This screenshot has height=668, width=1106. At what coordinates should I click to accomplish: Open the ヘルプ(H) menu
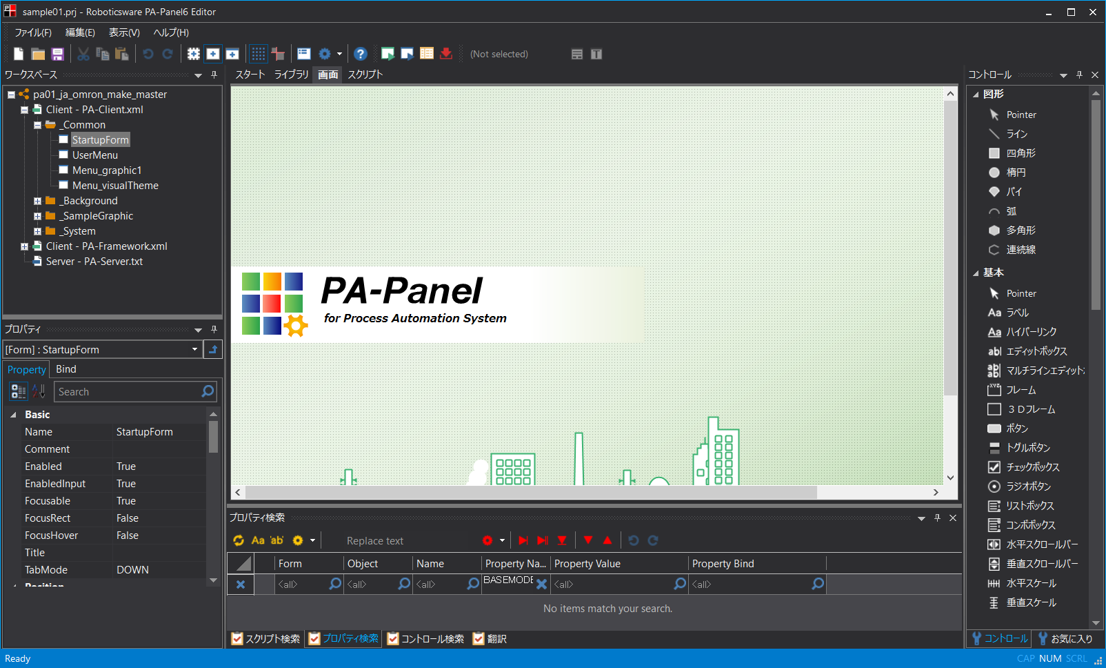coord(171,32)
